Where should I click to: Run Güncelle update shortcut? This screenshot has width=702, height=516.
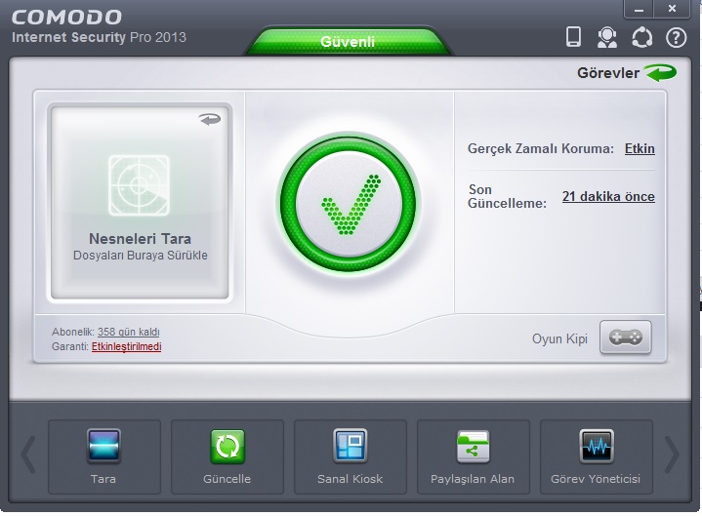tap(227, 456)
